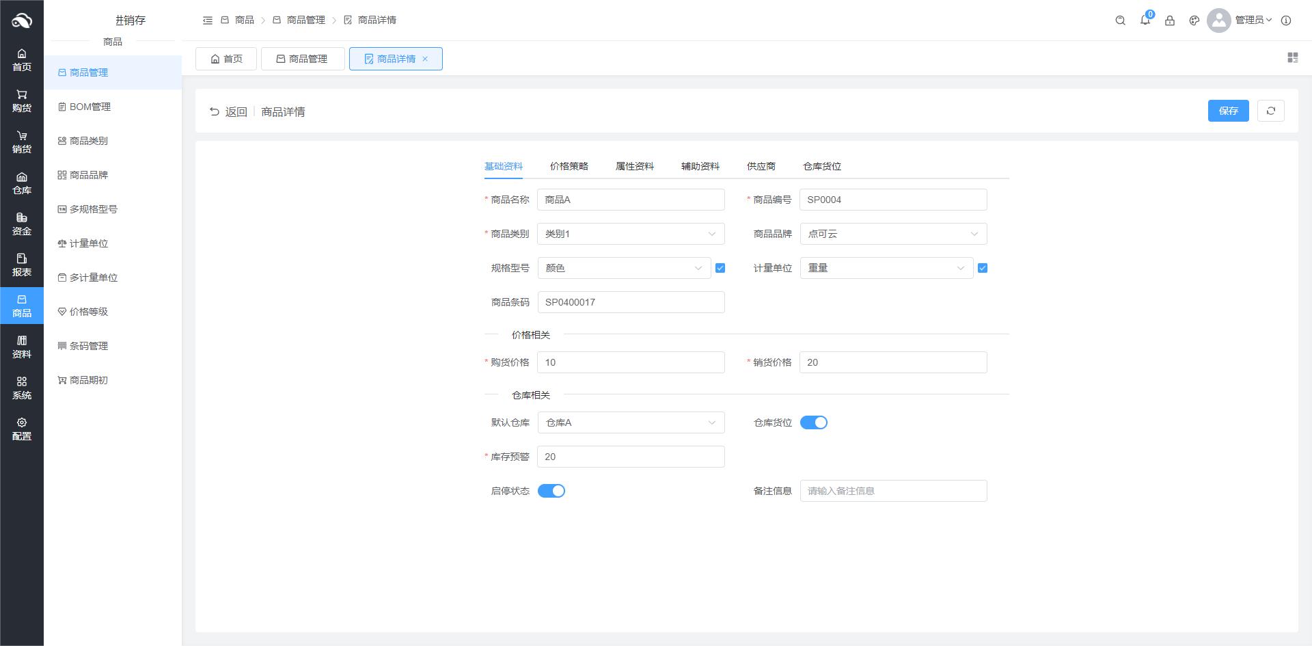Open the 报表 module in left rail
Viewport: 1312px width, 646px height.
point(22,265)
